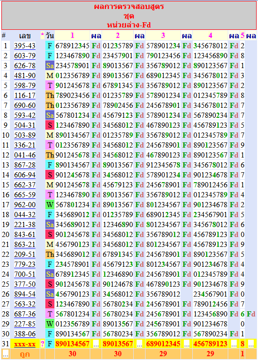Open the 388-06 number link
This screenshot has width=258, height=360.
tap(25, 334)
